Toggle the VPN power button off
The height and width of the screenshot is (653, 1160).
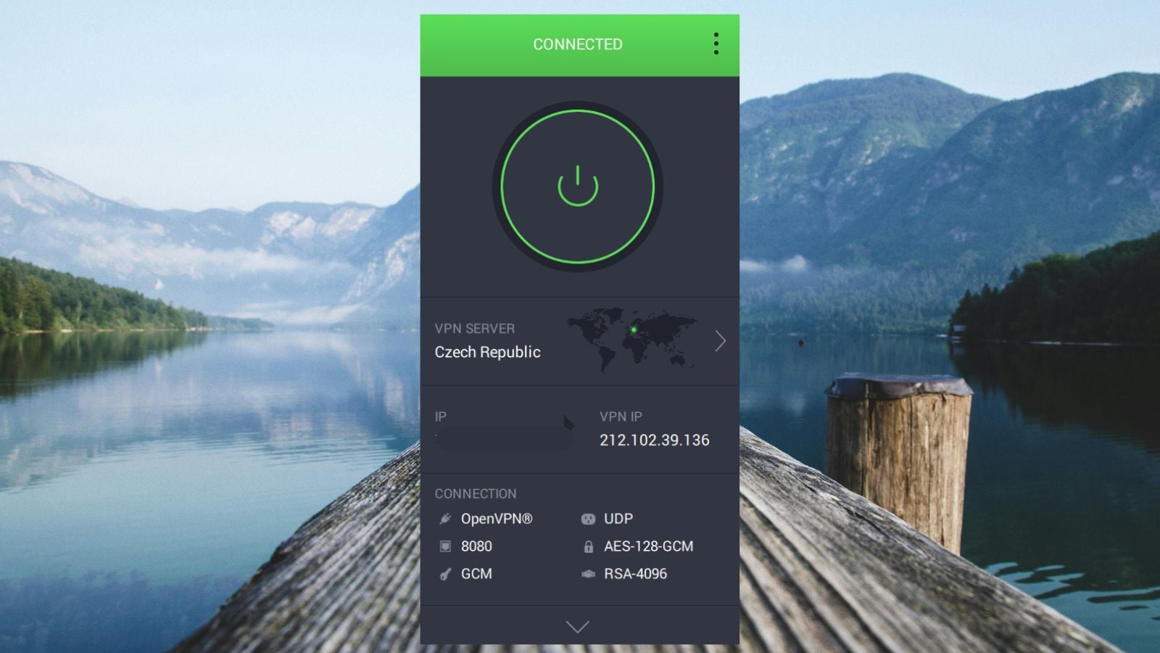click(x=578, y=186)
